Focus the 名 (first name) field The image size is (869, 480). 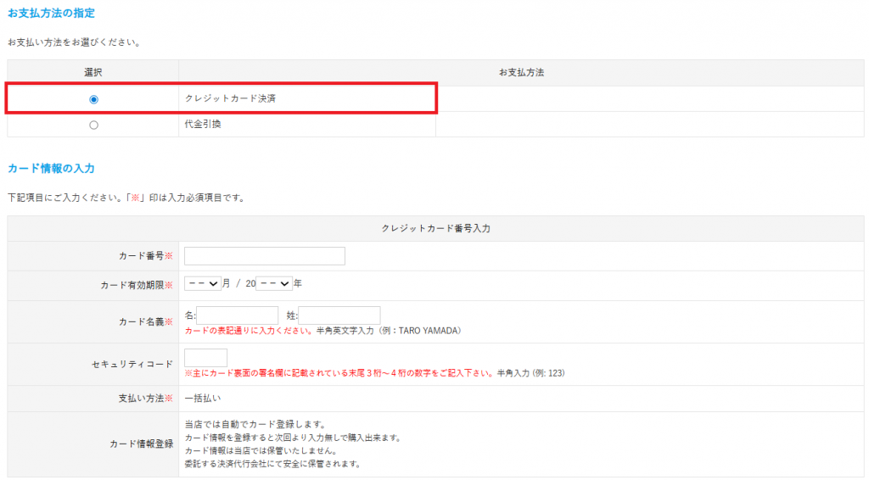[238, 315]
